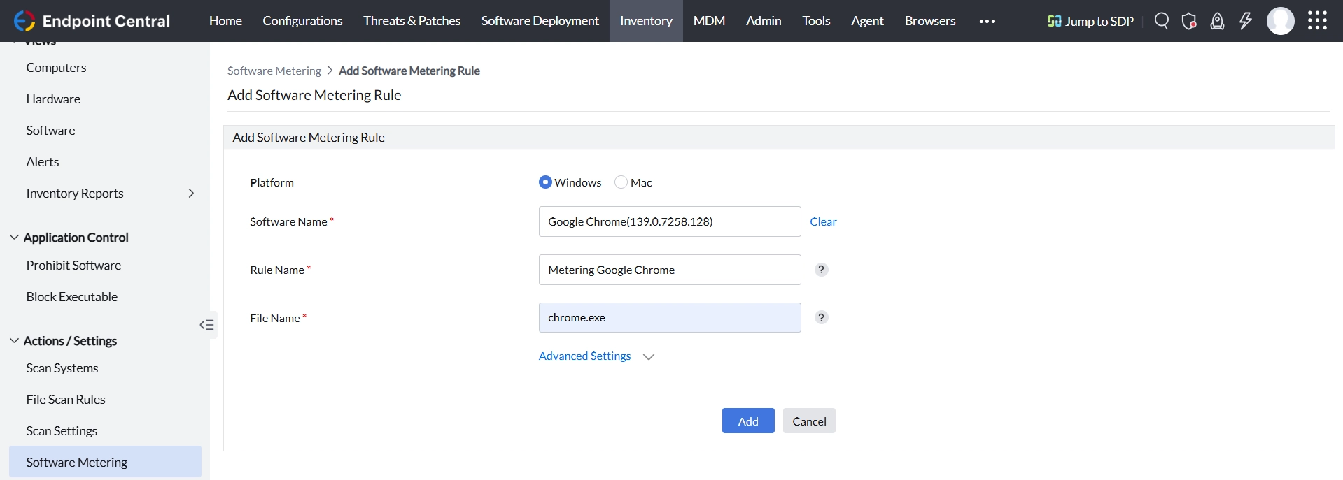The width and height of the screenshot is (1343, 480).
Task: Go to Threats & Patches tab
Action: pyautogui.click(x=412, y=21)
